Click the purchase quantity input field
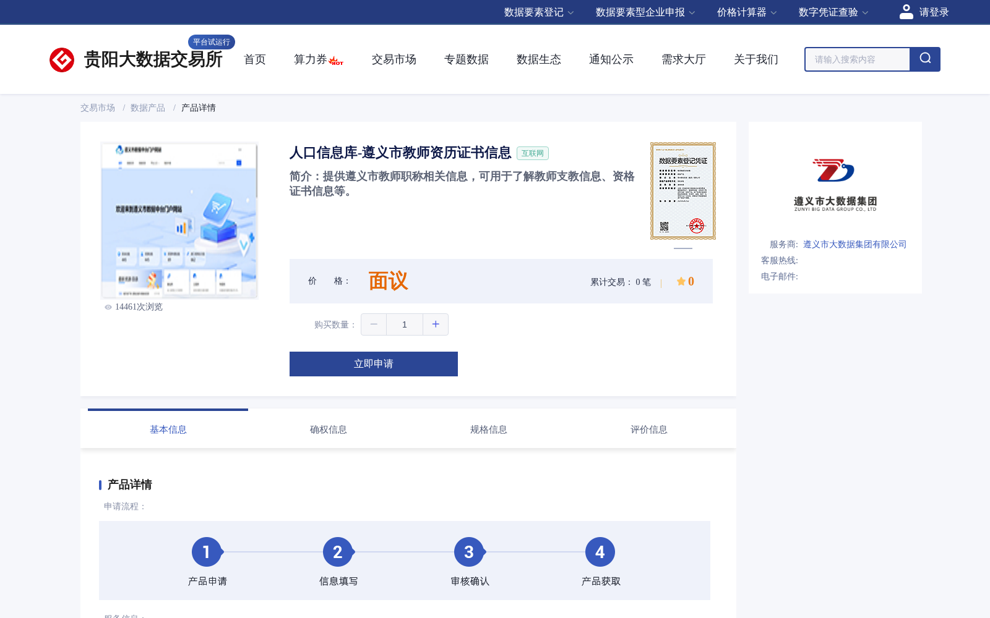The height and width of the screenshot is (618, 990). click(x=405, y=324)
